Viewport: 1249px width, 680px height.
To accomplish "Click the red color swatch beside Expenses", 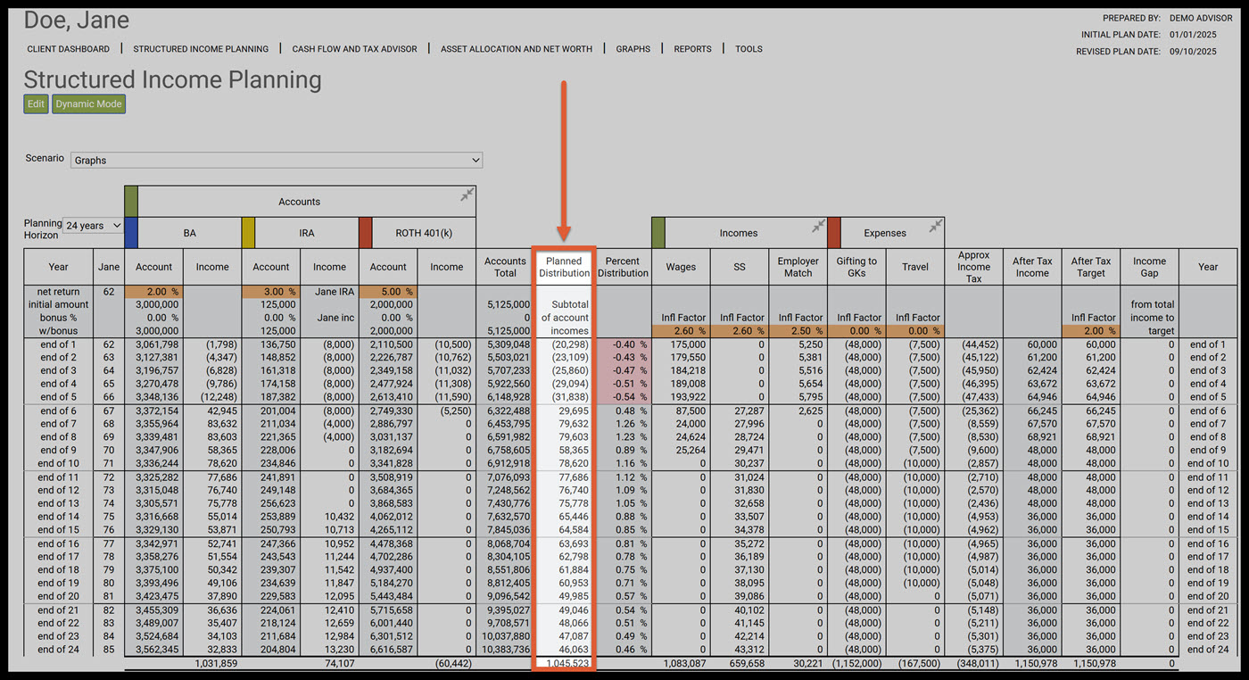I will (834, 233).
